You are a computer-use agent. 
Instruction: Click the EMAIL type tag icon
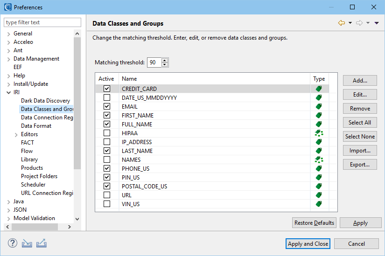click(x=319, y=106)
